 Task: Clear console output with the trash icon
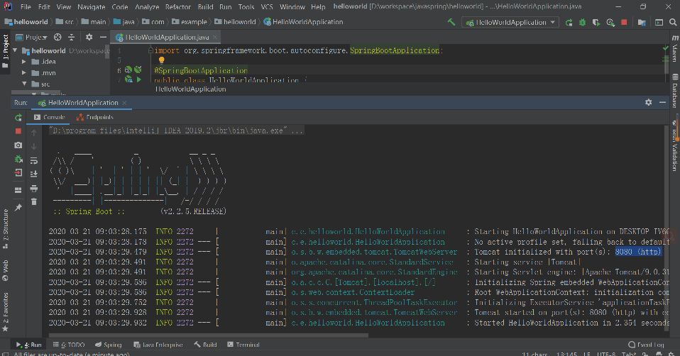(x=34, y=203)
